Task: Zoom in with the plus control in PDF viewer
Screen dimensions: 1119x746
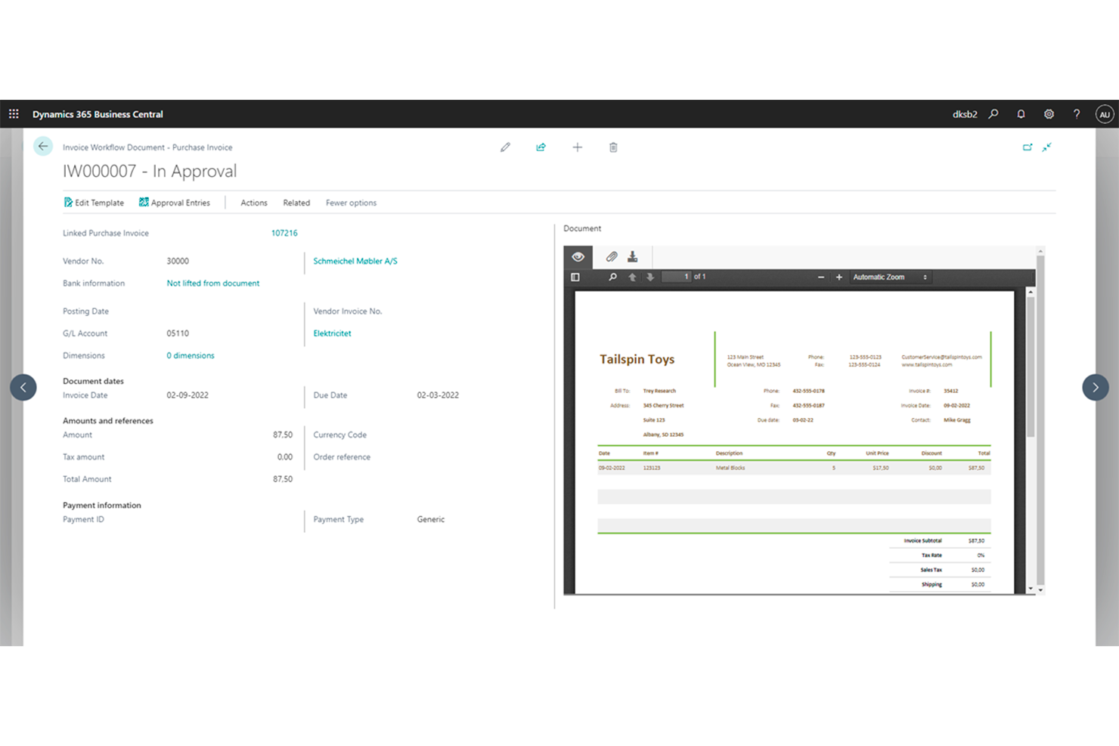Action: (x=839, y=277)
